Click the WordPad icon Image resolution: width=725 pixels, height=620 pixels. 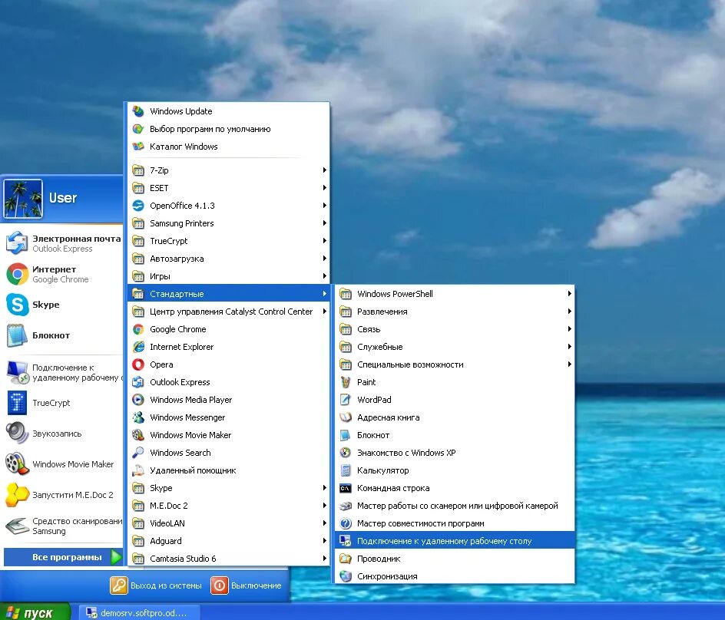click(x=346, y=400)
